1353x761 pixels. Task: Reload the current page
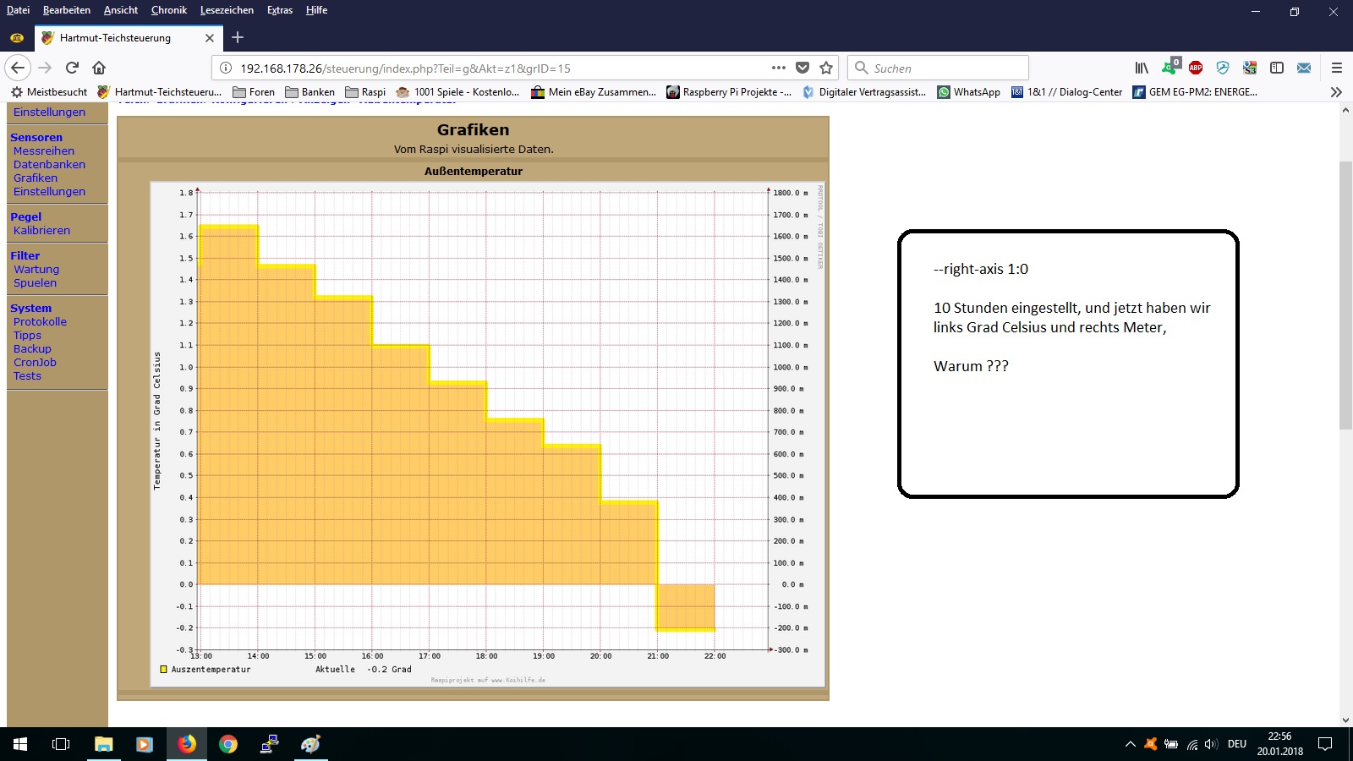(72, 68)
